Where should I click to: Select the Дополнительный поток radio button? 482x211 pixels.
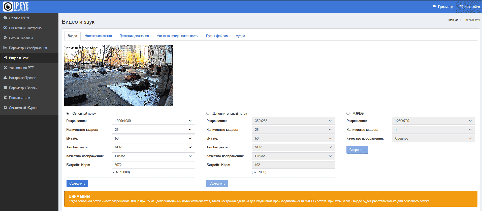click(x=208, y=113)
